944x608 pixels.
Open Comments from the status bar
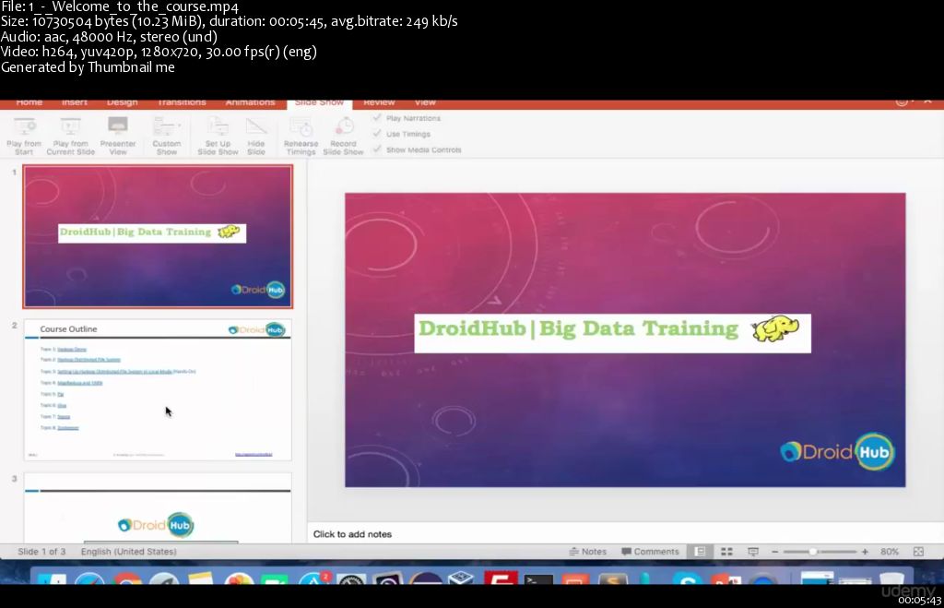tap(650, 552)
